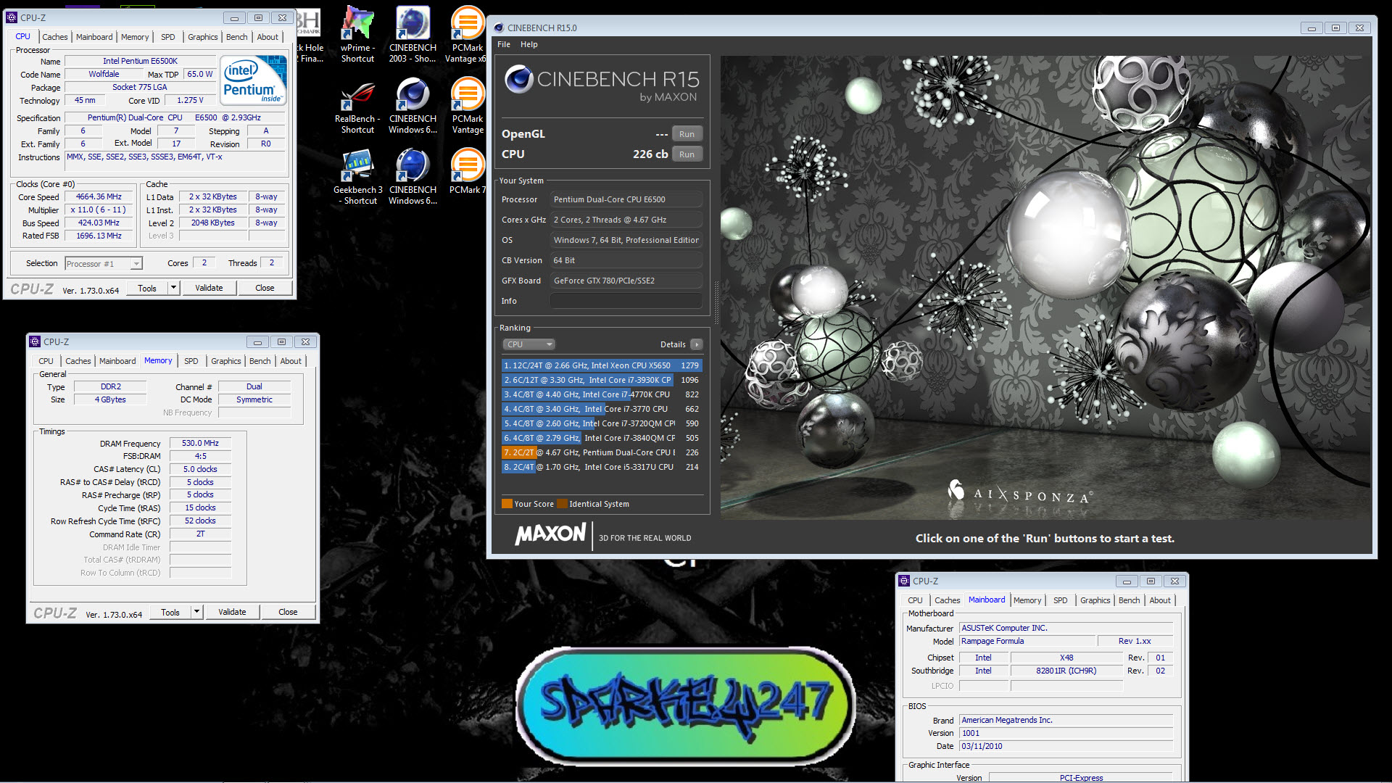This screenshot has width=1392, height=783.
Task: Click BIOS date 03/11/2010 field
Action: [1066, 746]
